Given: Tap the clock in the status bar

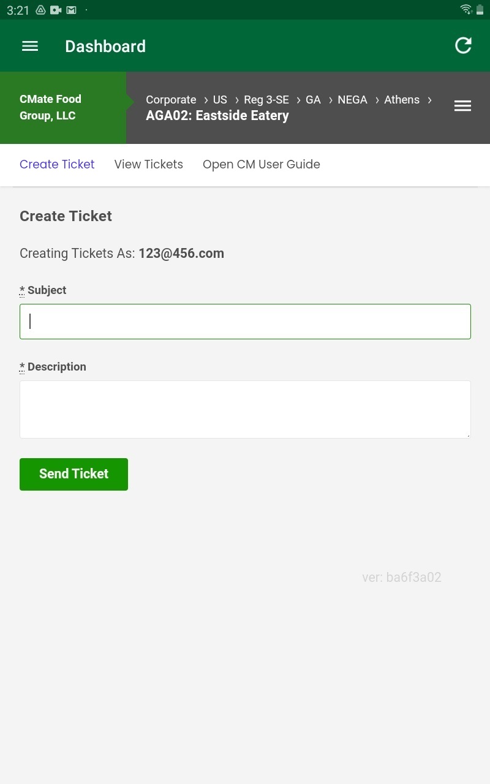Looking at the screenshot, I should 18,10.
